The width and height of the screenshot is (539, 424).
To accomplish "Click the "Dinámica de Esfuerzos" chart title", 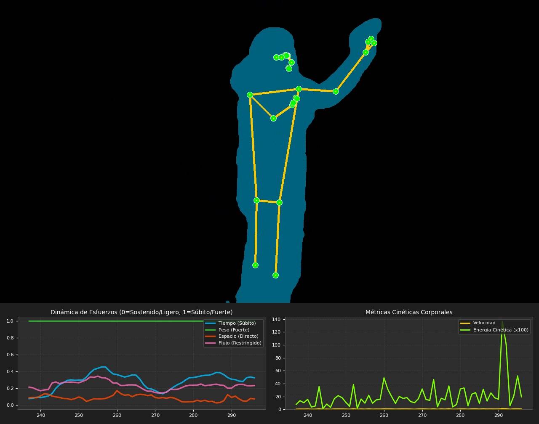I will pyautogui.click(x=141, y=312).
